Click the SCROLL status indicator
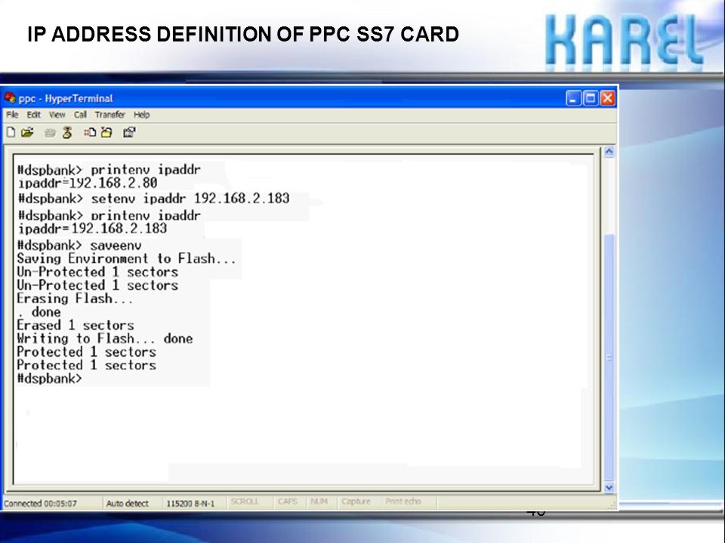Screen dimensions: 725x543 pos(245,502)
